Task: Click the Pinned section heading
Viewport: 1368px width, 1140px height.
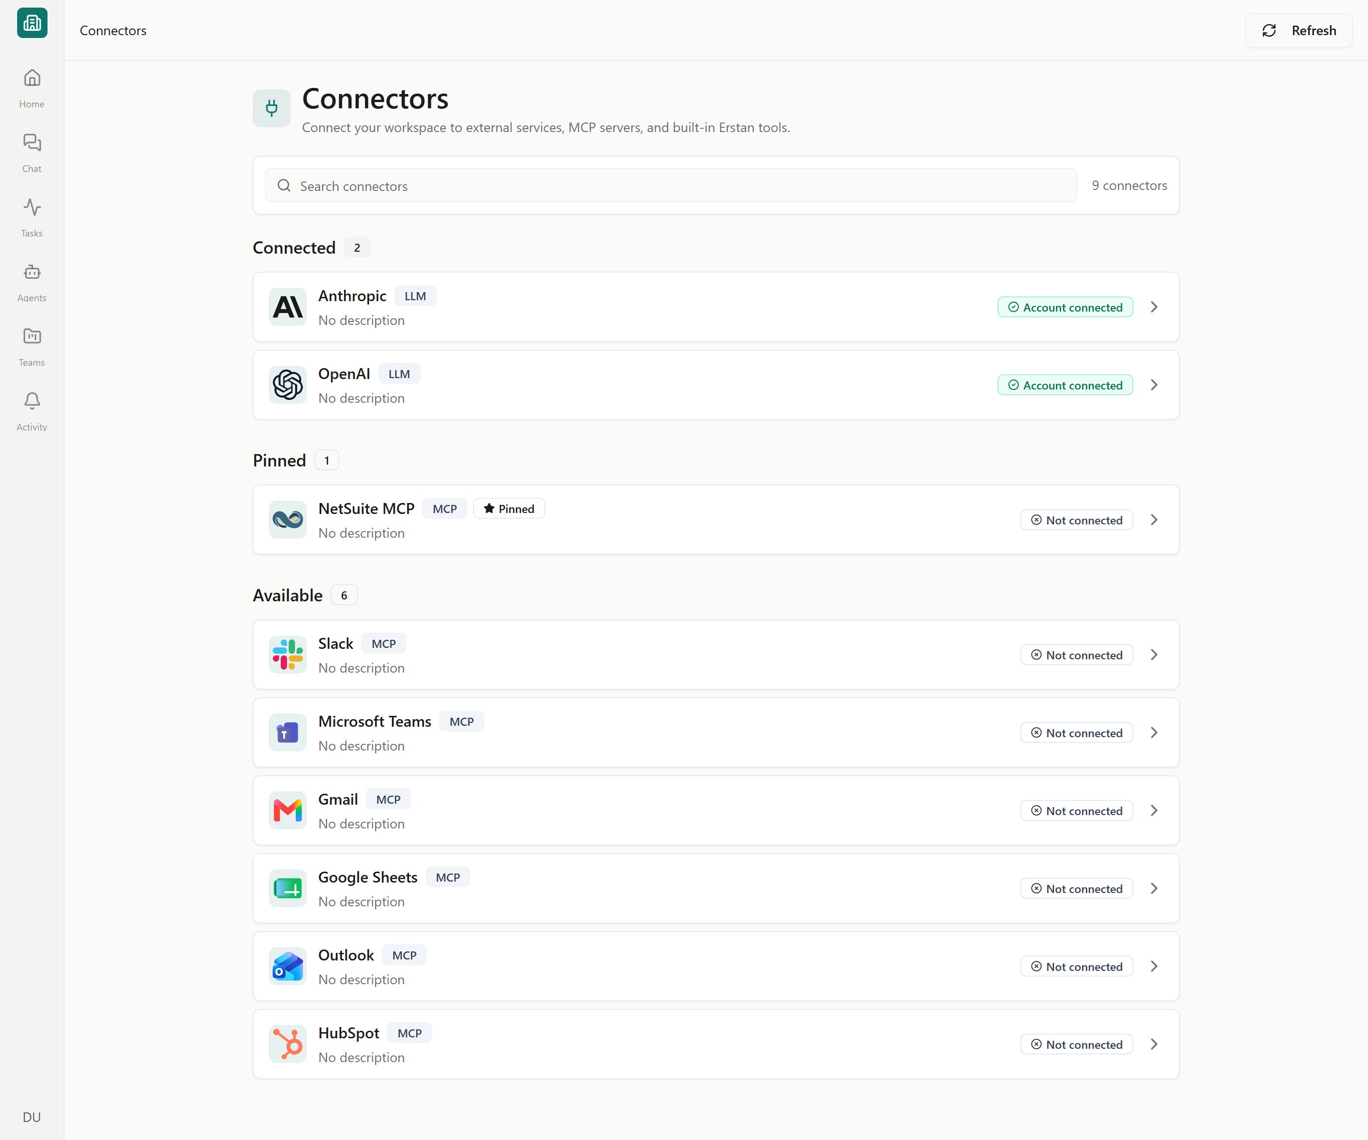Action: coord(279,461)
